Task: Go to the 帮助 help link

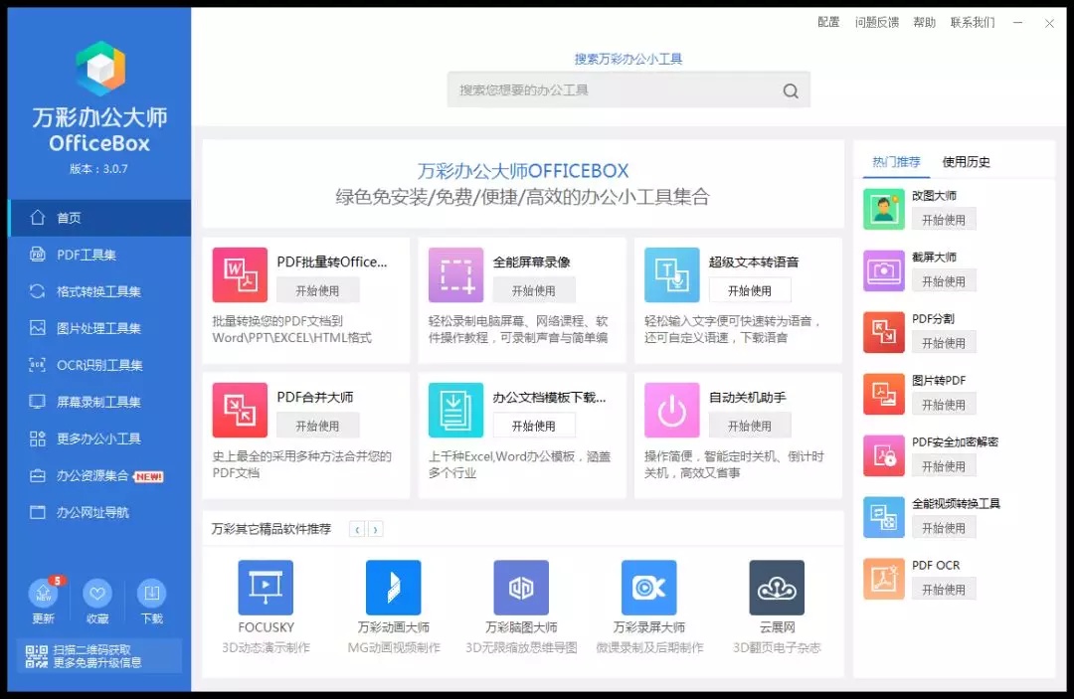Action: (x=924, y=22)
